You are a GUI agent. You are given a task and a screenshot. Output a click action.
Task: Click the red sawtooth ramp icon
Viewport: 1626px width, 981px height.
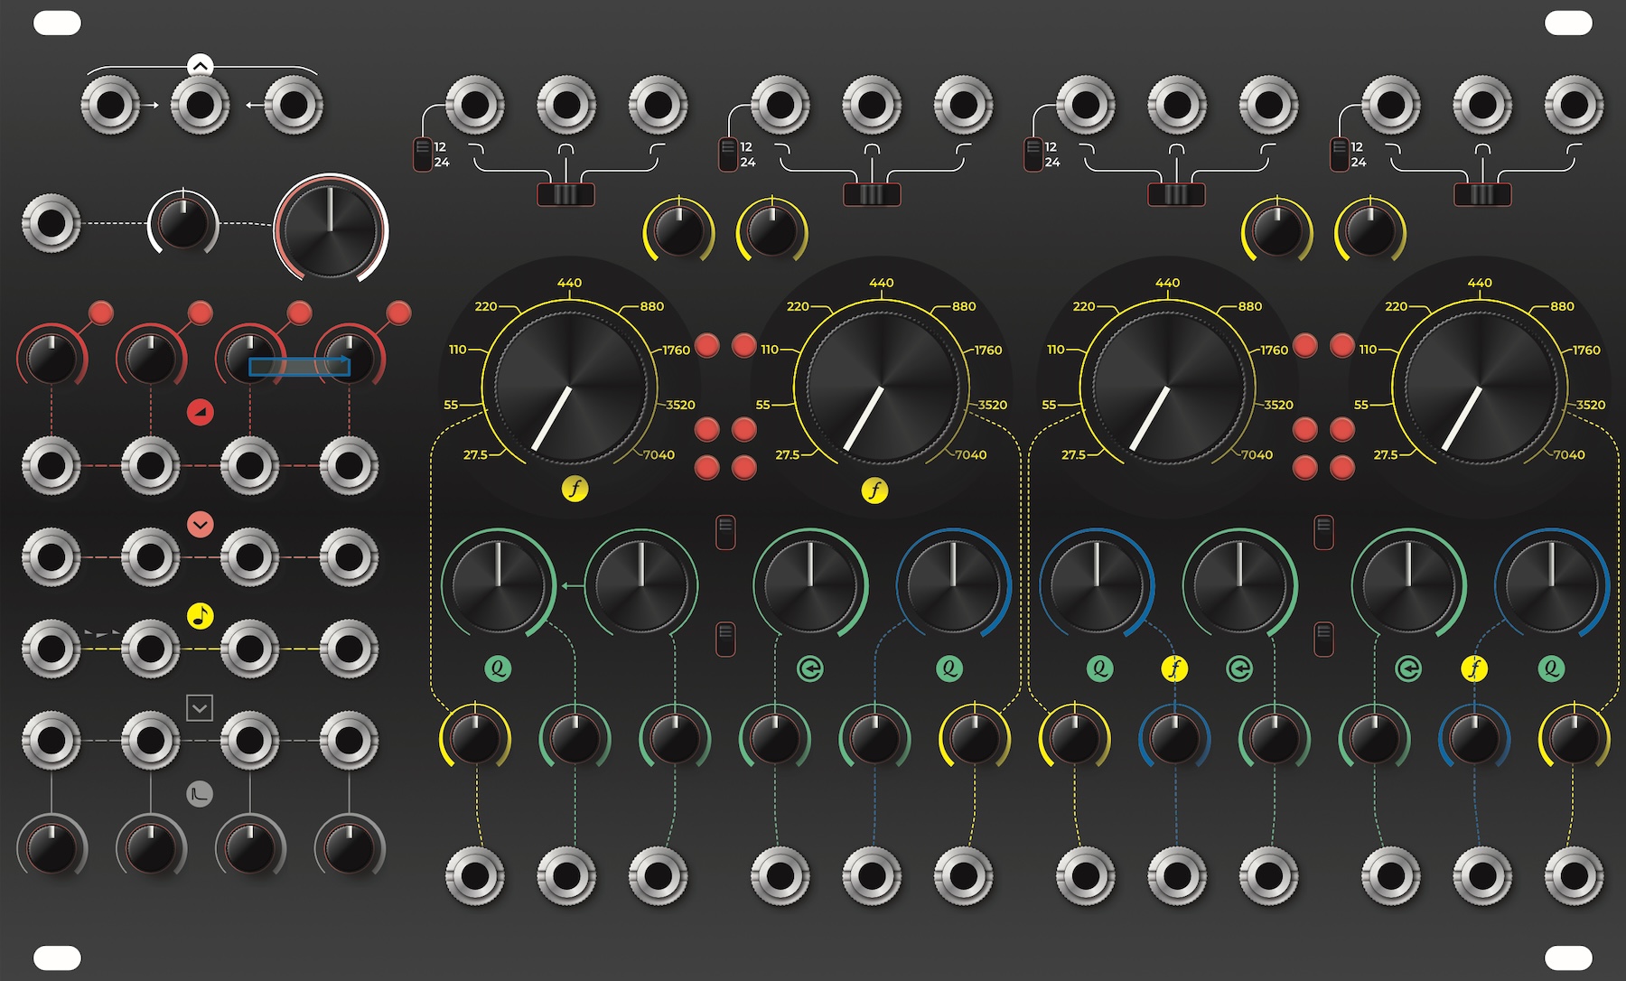[201, 413]
